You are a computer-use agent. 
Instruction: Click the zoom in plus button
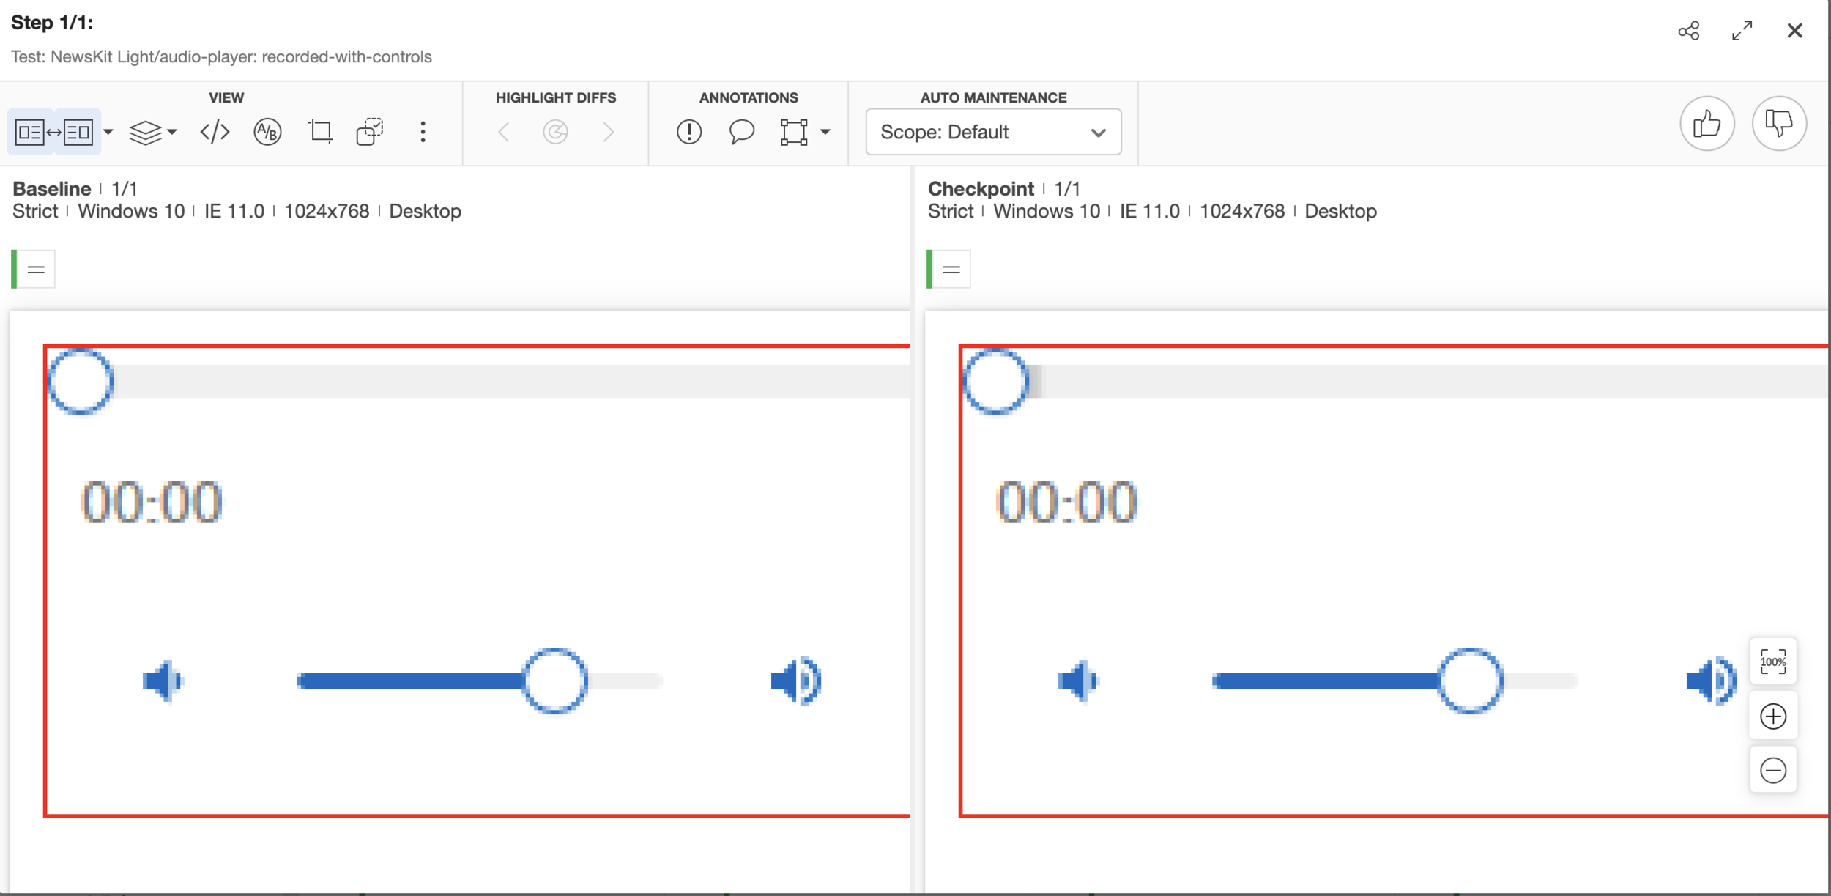point(1772,716)
